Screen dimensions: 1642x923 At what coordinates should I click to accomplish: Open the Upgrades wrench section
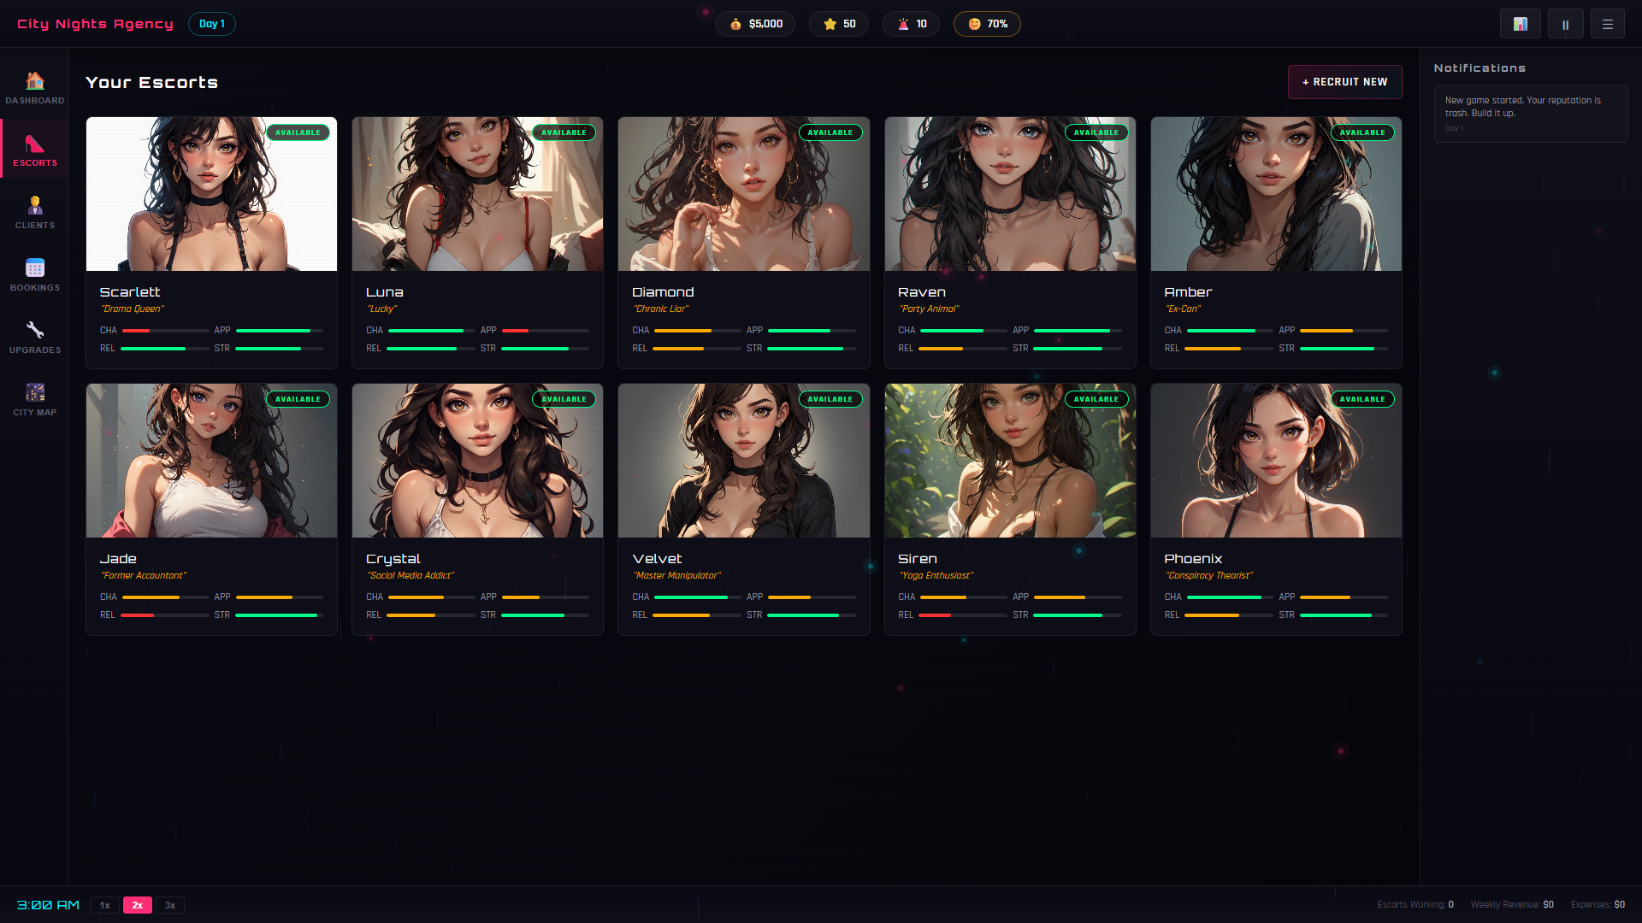click(x=34, y=338)
